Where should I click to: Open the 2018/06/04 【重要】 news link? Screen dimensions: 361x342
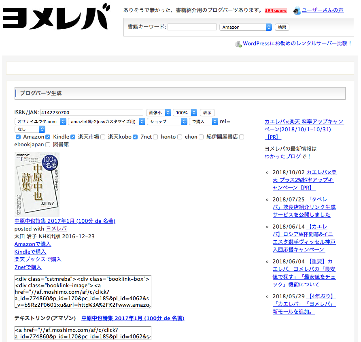point(304,273)
